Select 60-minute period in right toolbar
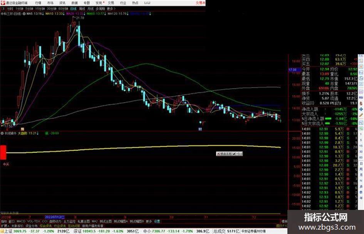 pyautogui.click(x=361, y=158)
